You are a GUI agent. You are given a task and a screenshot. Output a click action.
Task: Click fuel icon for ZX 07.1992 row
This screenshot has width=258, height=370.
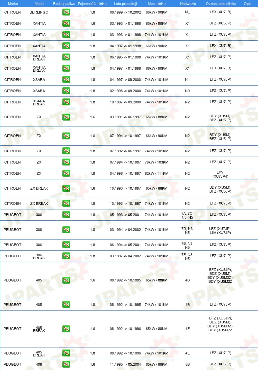point(66,151)
